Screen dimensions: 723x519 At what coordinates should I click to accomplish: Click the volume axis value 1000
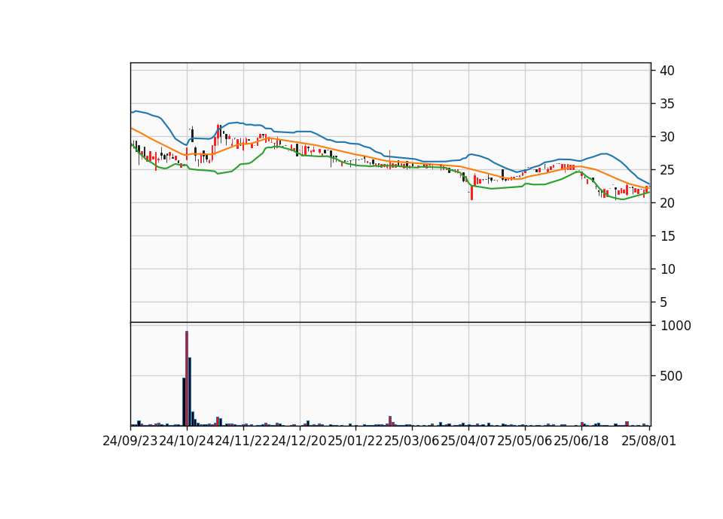(676, 326)
